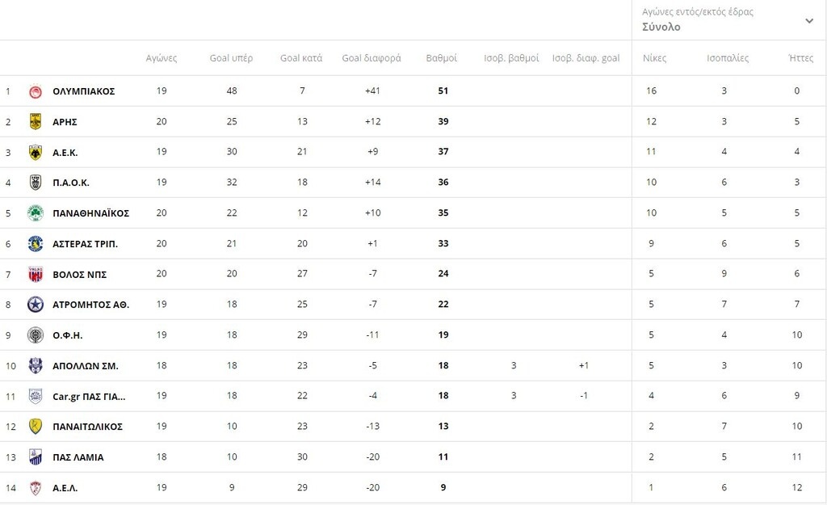Viewport: 827px width, 505px height.
Task: Click the Olympiacos team crest icon
Action: [x=35, y=91]
